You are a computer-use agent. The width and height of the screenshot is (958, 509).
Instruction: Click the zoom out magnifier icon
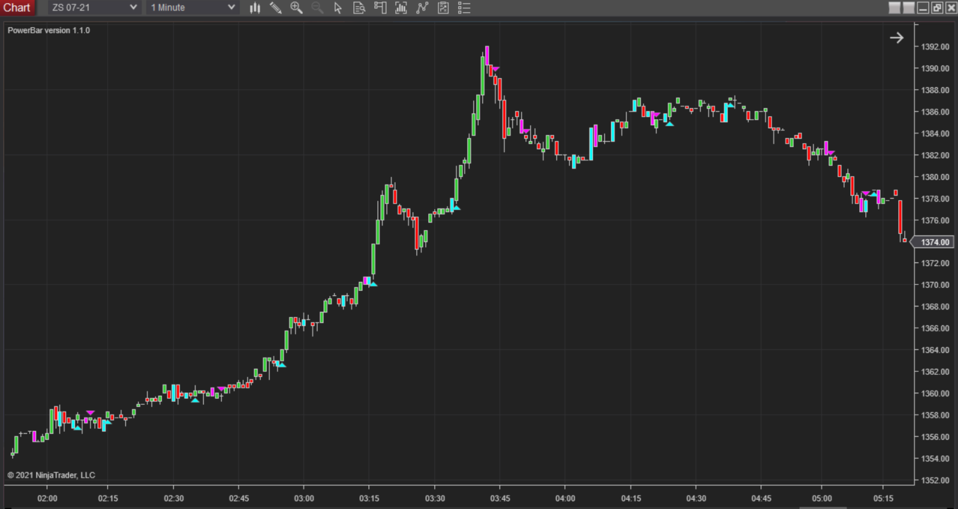317,8
